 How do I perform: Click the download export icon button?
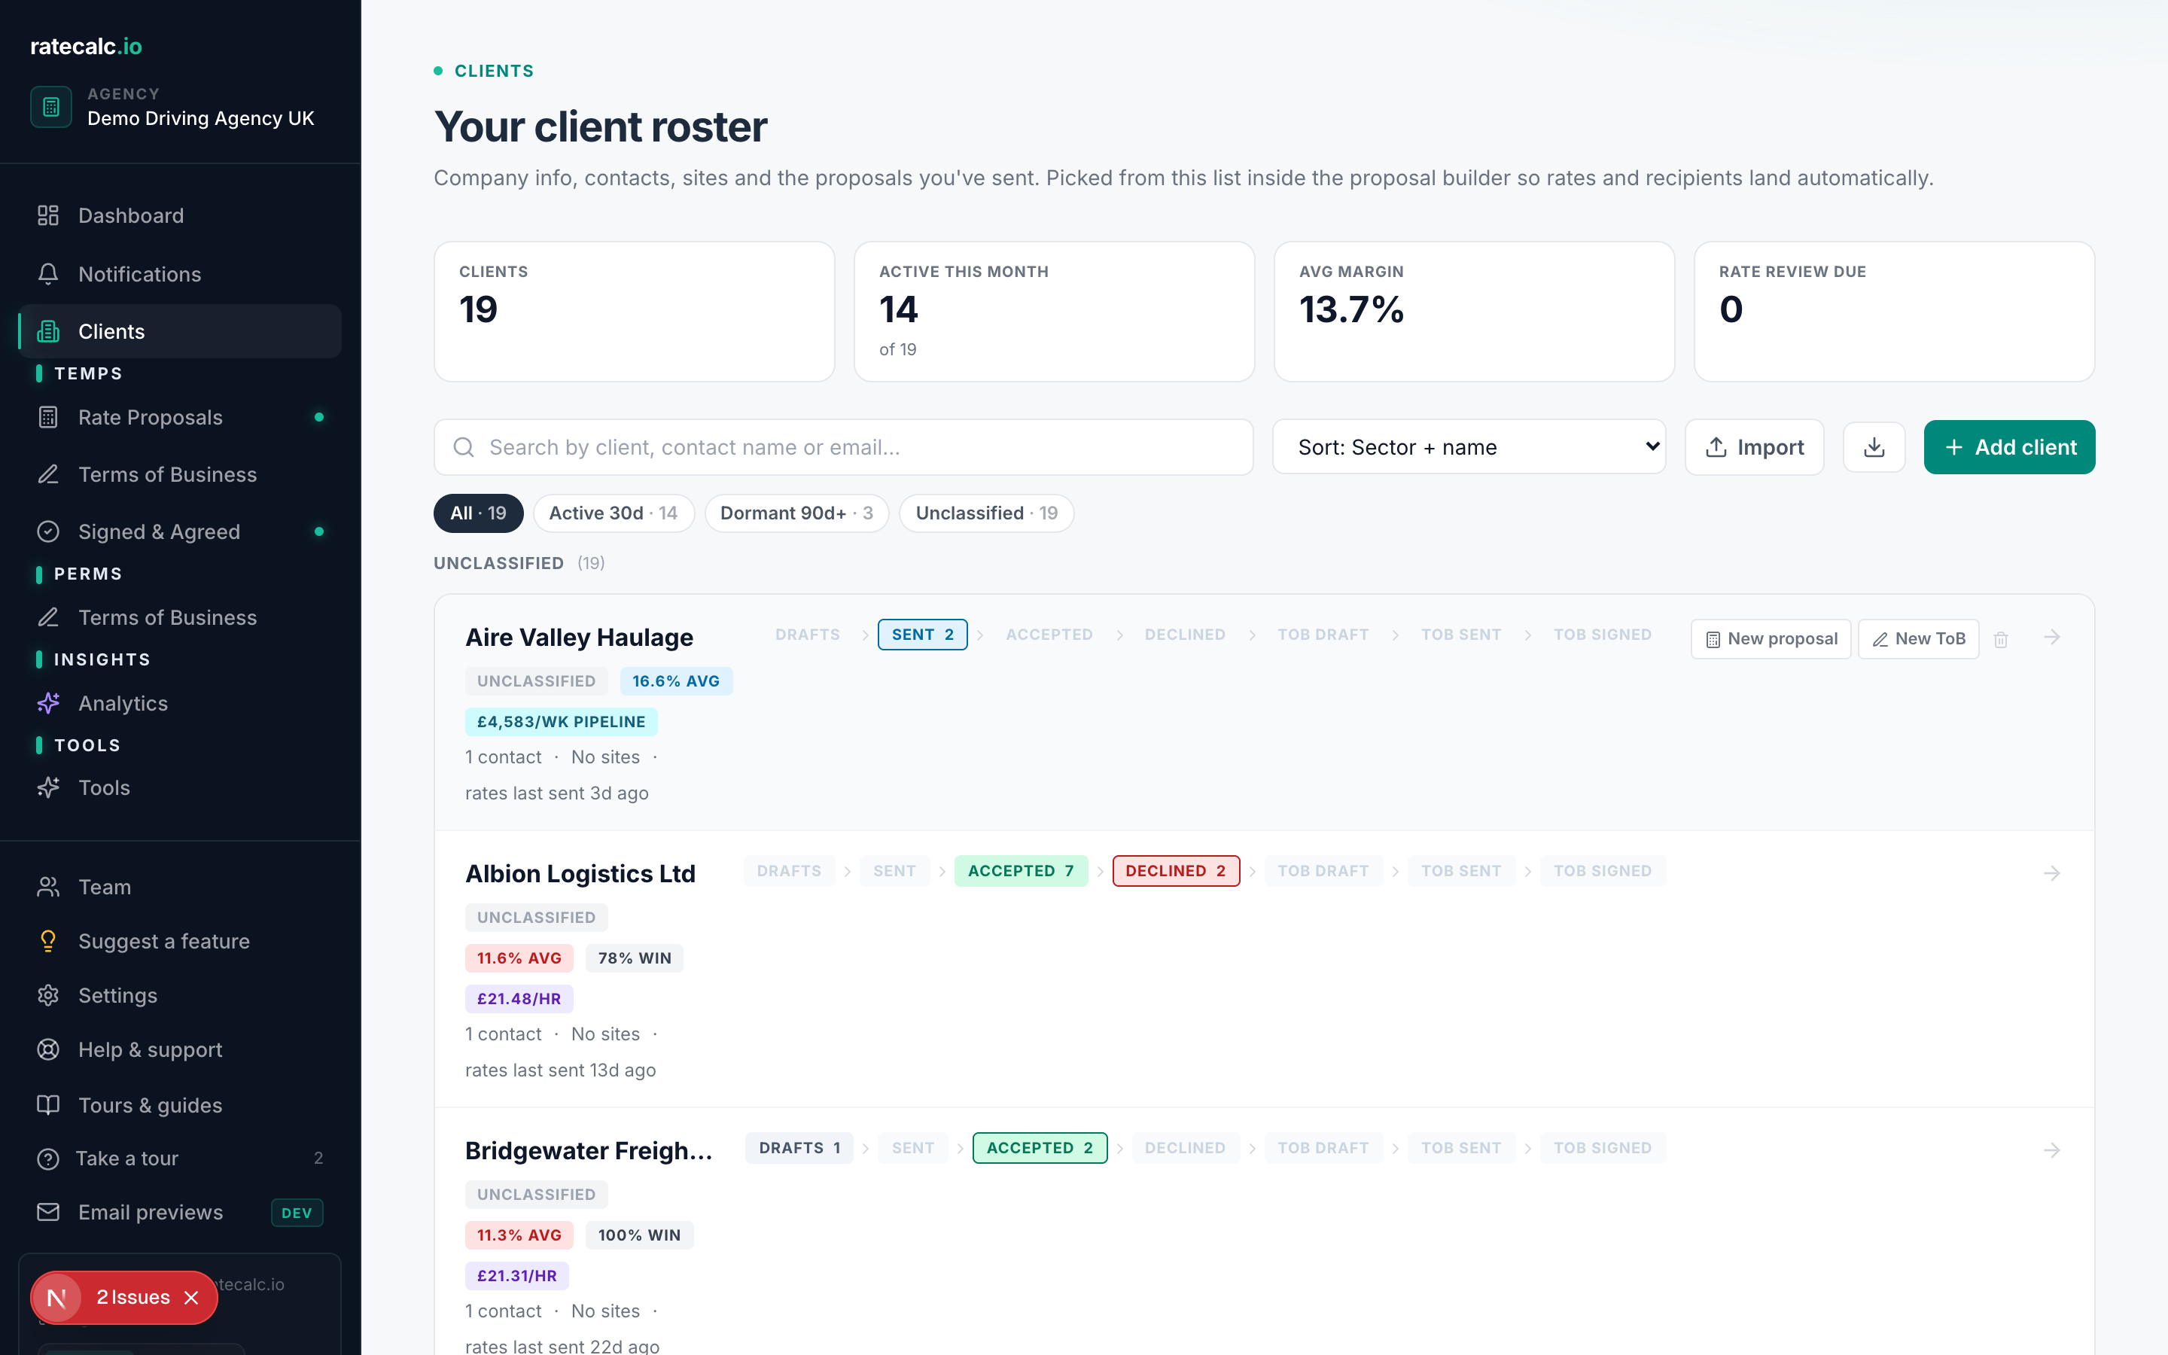point(1873,447)
